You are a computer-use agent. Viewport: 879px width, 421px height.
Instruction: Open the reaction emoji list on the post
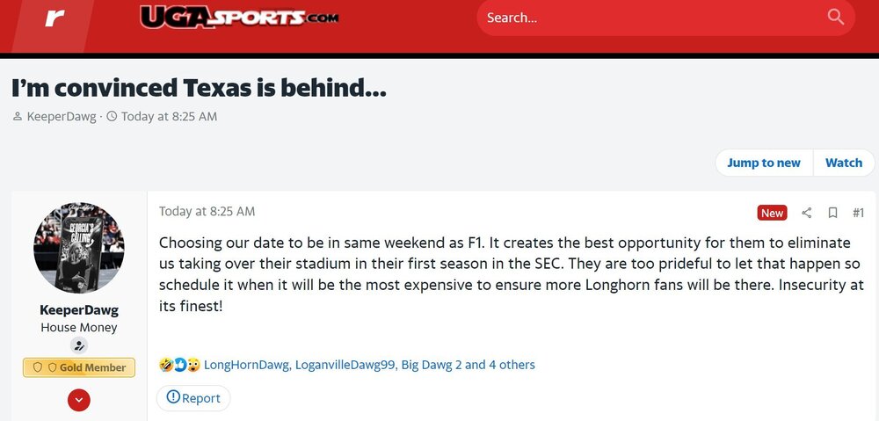[179, 365]
